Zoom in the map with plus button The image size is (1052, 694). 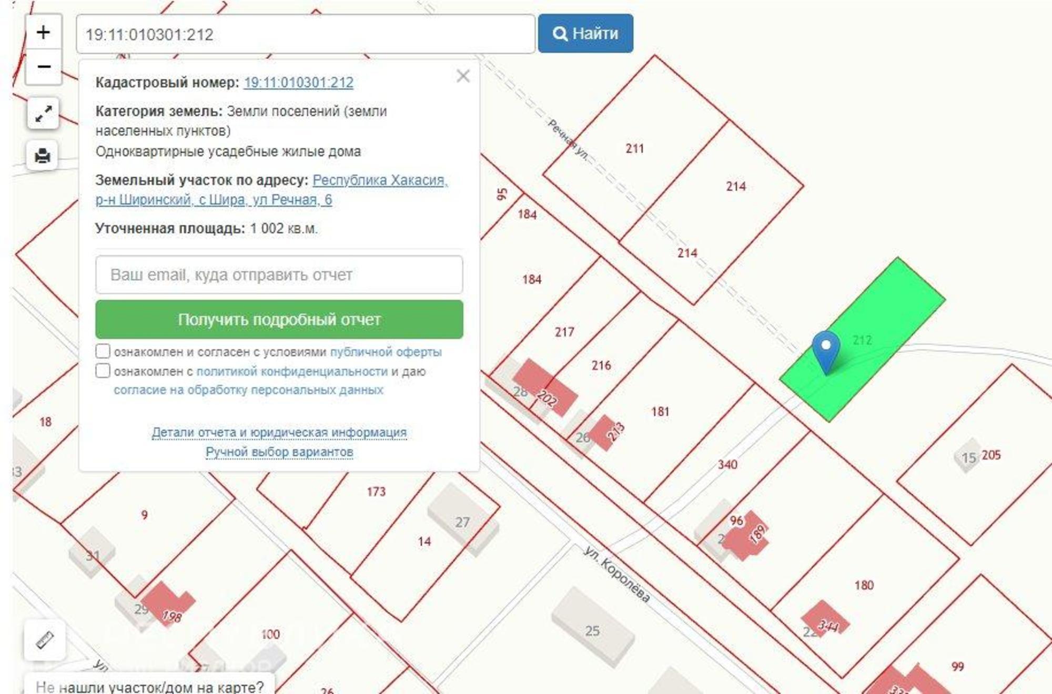pyautogui.click(x=43, y=33)
